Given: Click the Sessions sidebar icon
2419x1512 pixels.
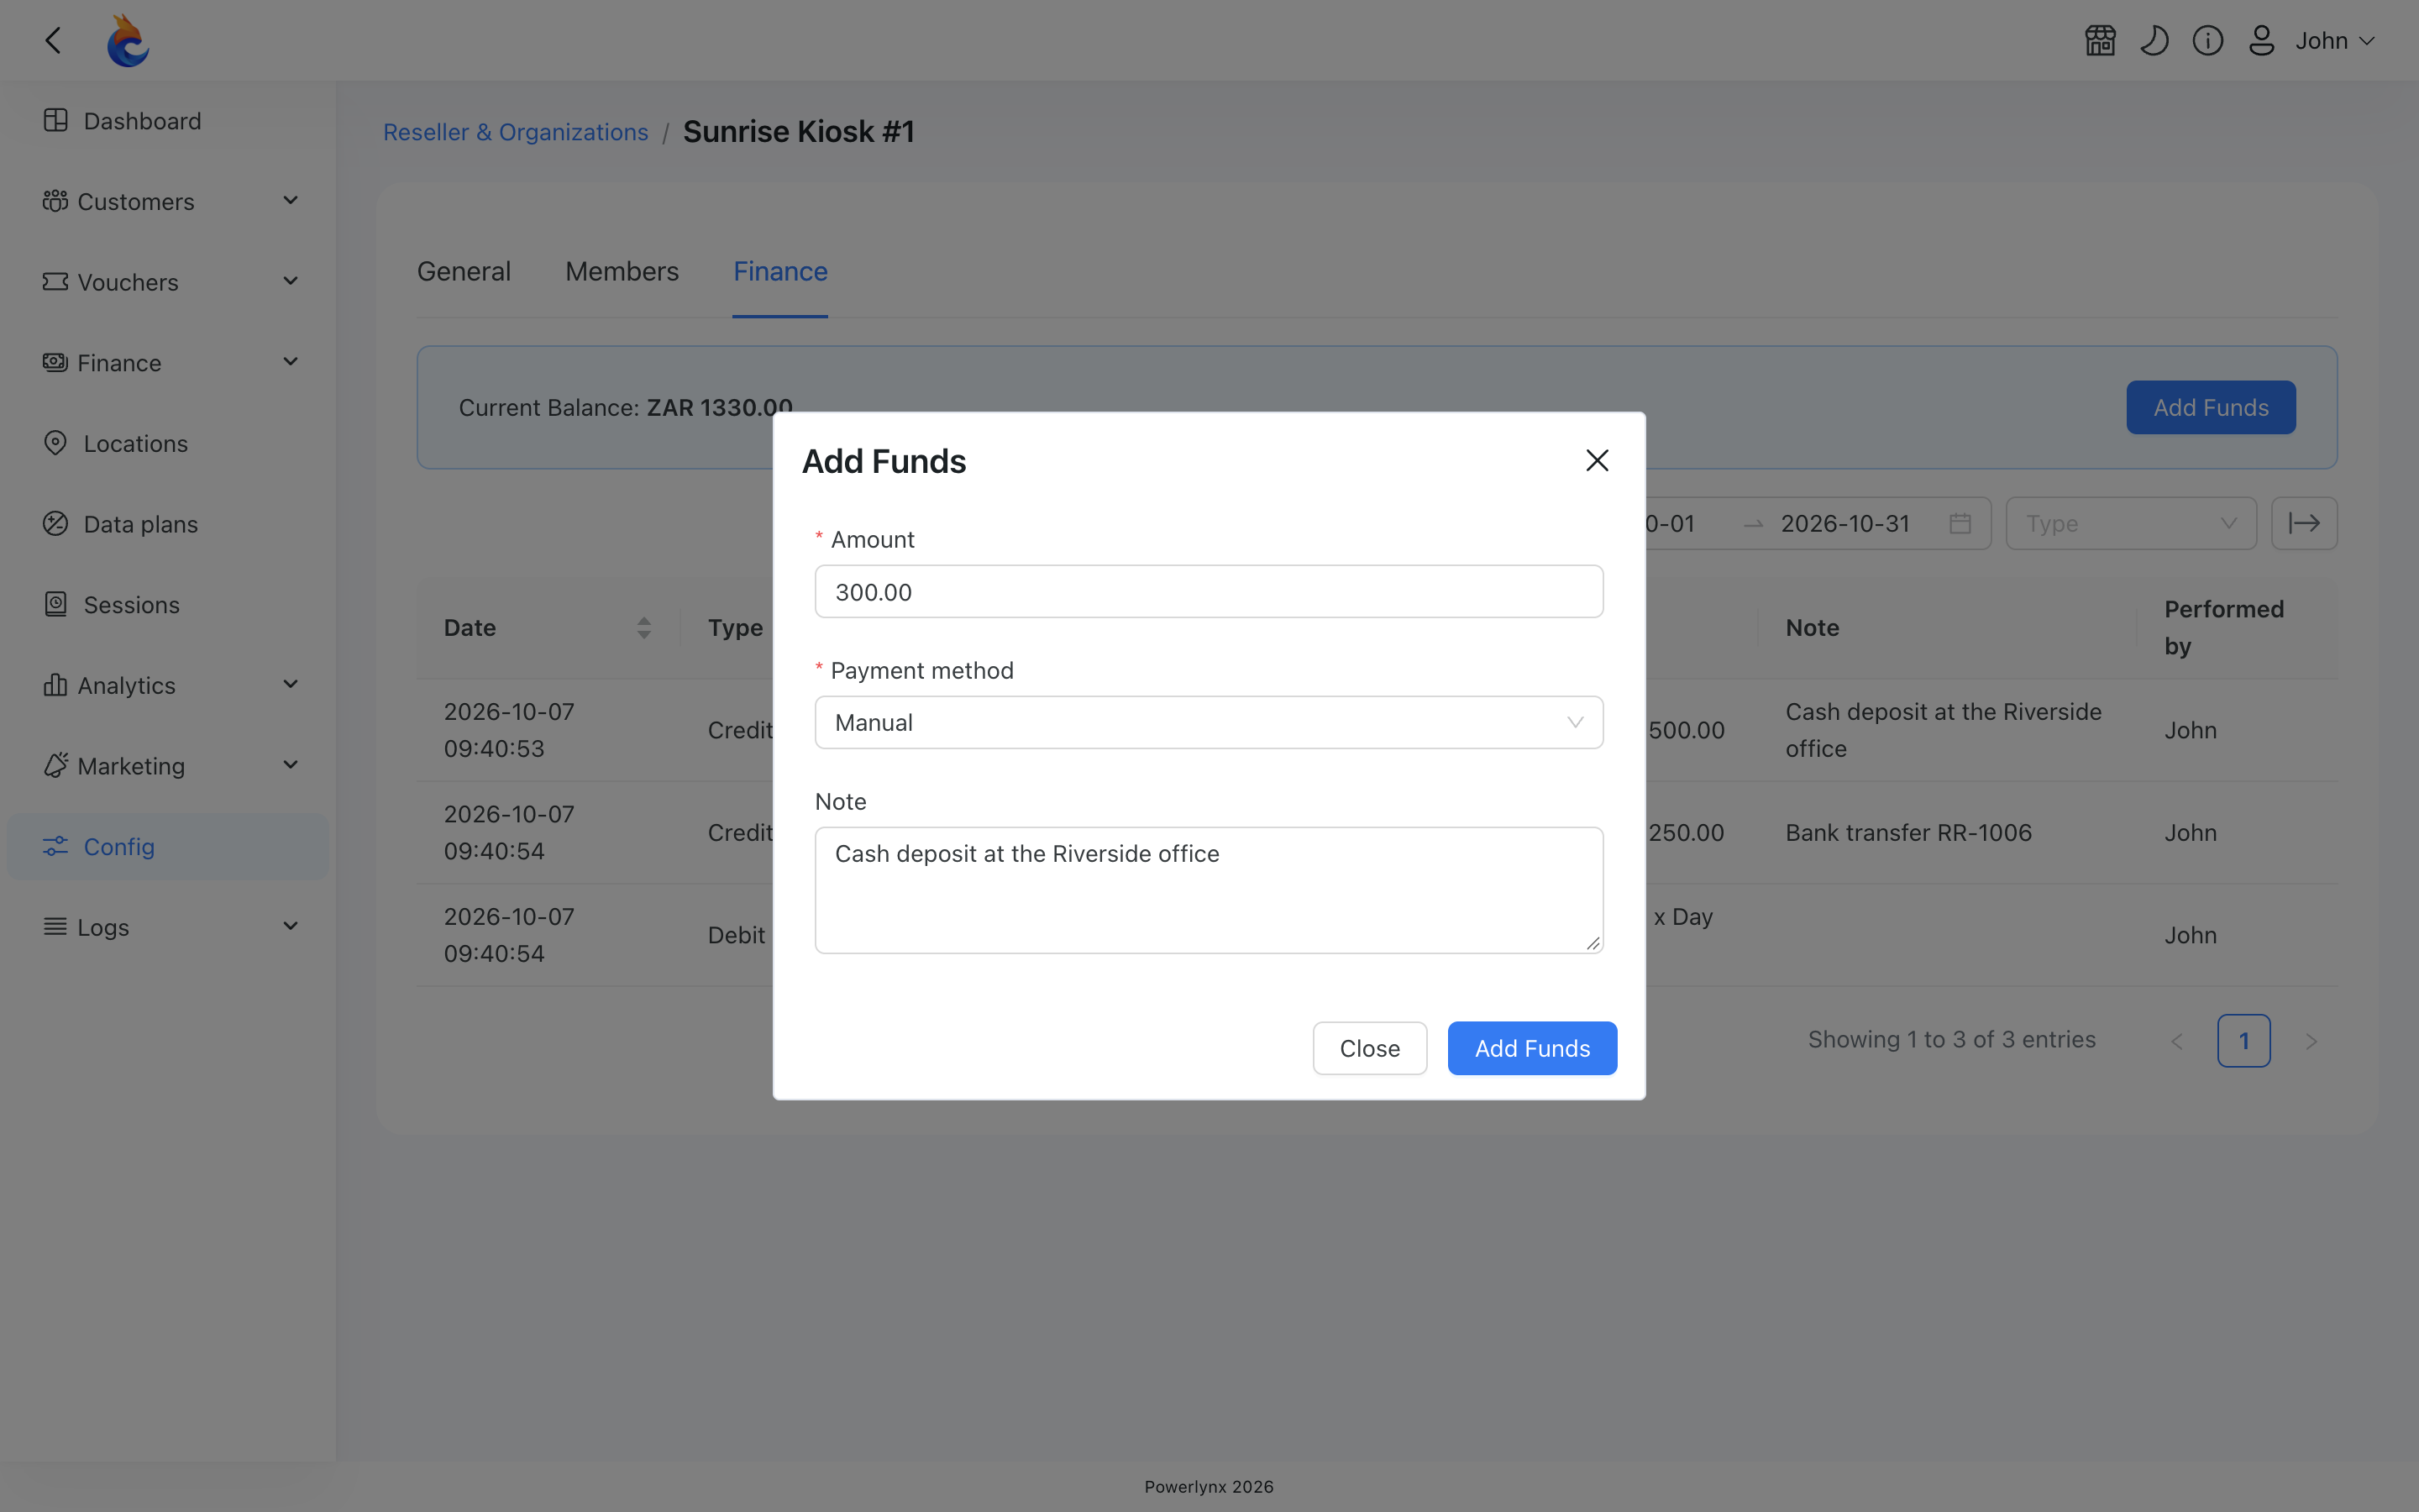Looking at the screenshot, I should 55,604.
